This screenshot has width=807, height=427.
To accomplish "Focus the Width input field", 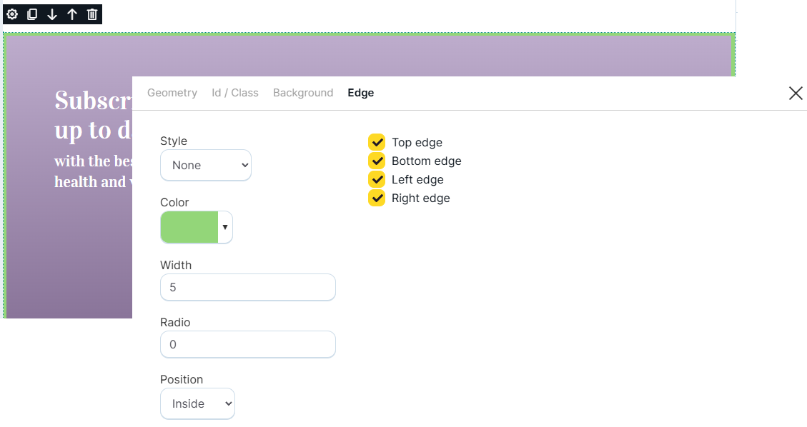I will click(248, 287).
